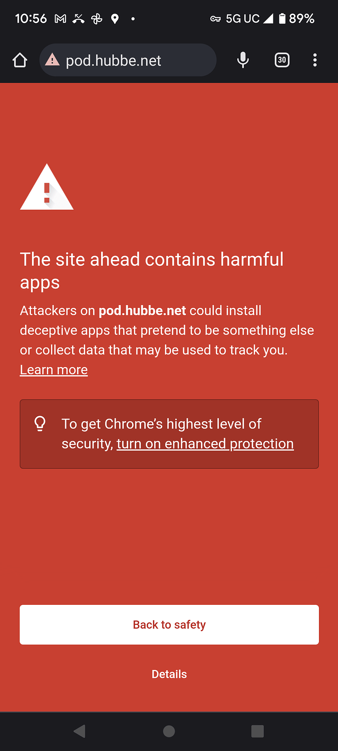Tap the battery indicator showing 89%
338x751 pixels.
click(x=296, y=19)
